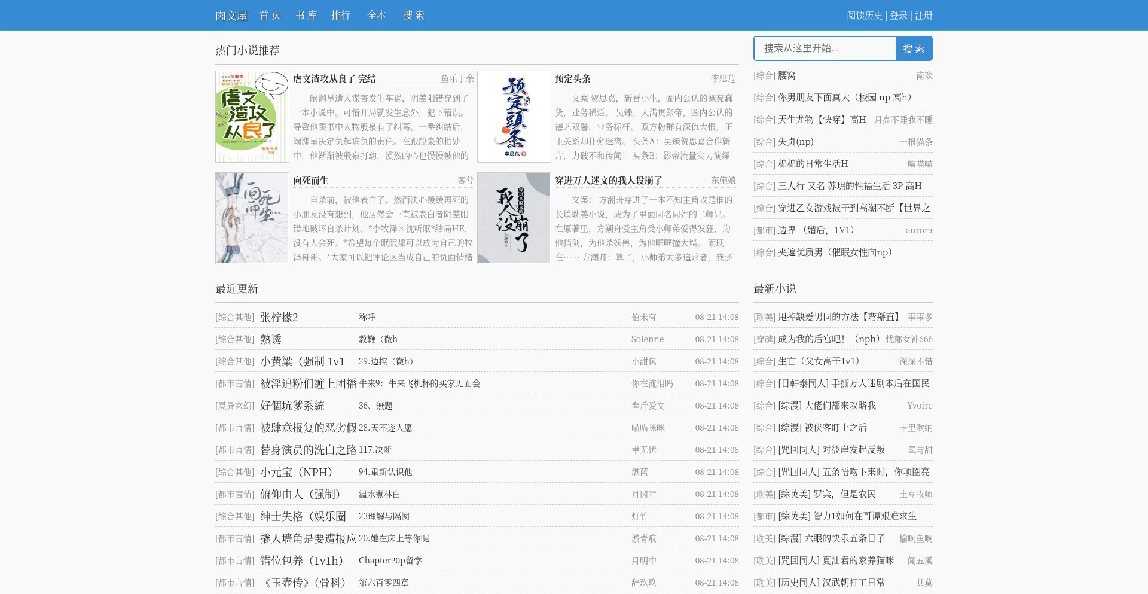The width and height of the screenshot is (1148, 594).
Task: Open novel 熟诱 in recent updates
Action: click(x=271, y=339)
